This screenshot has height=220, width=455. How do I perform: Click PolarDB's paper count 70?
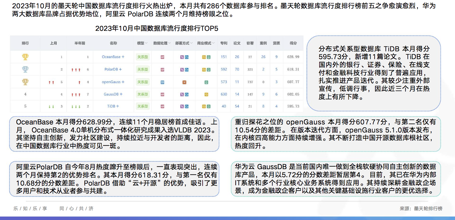237,69
